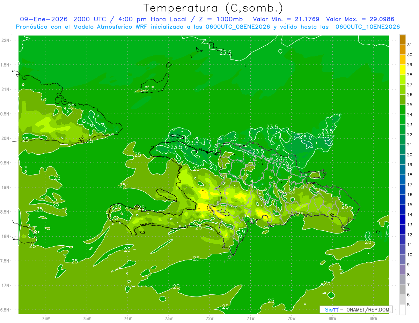Click the 0600UTC_10ENE2026 valid-until time text
Viewport: 419px width, 323px height.
(368, 27)
